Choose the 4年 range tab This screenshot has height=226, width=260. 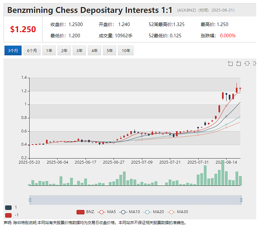pyautogui.click(x=94, y=50)
